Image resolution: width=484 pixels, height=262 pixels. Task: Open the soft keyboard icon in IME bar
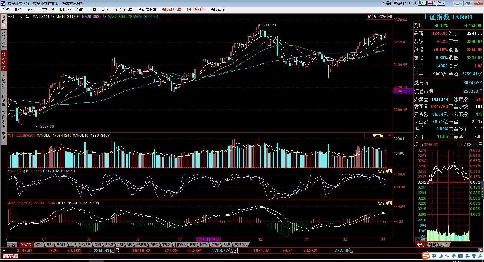click(460, 256)
